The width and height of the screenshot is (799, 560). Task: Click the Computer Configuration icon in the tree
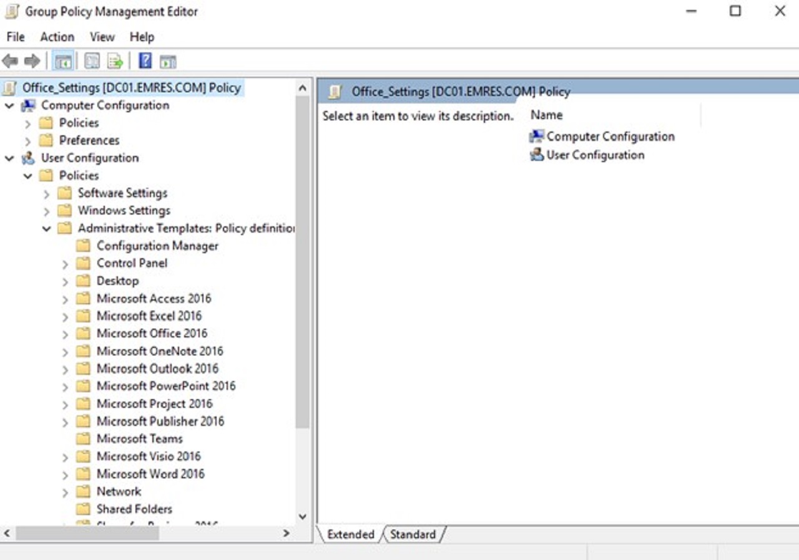click(29, 105)
